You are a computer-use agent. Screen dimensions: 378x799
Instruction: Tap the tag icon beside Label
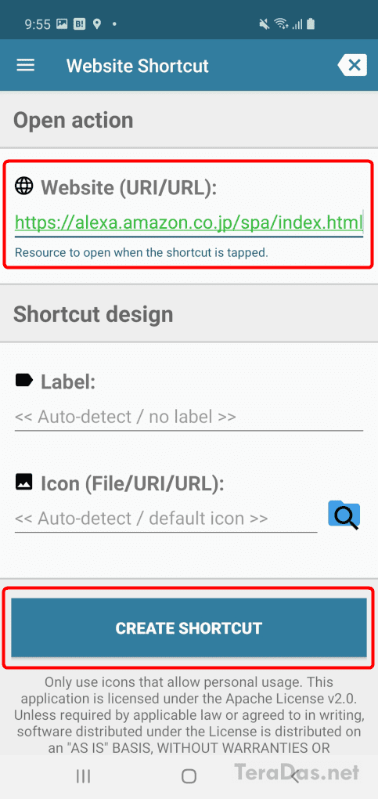[x=24, y=380]
